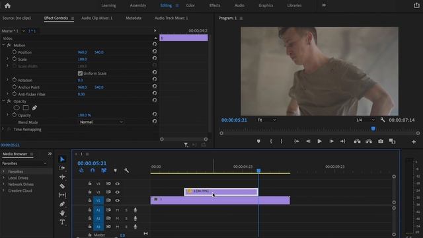This screenshot has width=423, height=238.
Task: Open Favorites dropdown in Media Browser
Action: pos(24,163)
